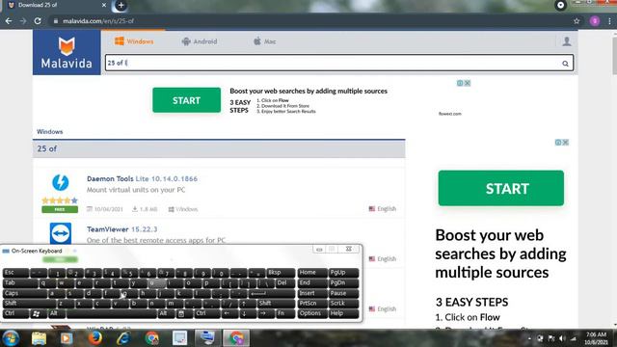Image resolution: width=617 pixels, height=347 pixels.
Task: Go back in the browser
Action: coord(9,21)
